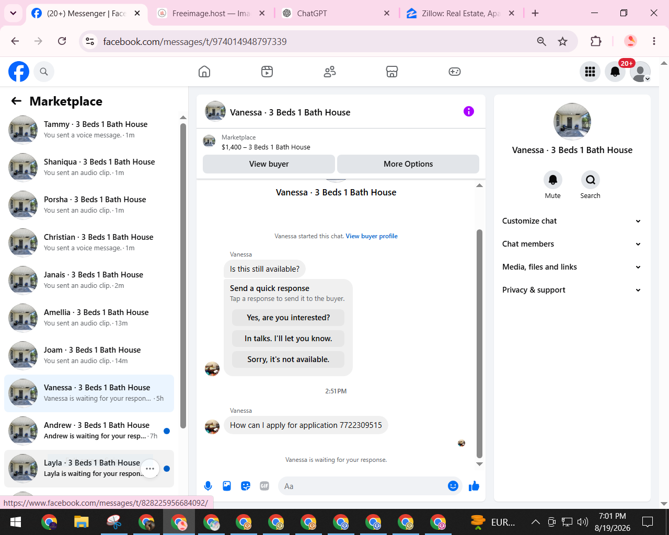This screenshot has width=669, height=535.
Task: Select the Messenger Facebook tab
Action: tap(86, 14)
